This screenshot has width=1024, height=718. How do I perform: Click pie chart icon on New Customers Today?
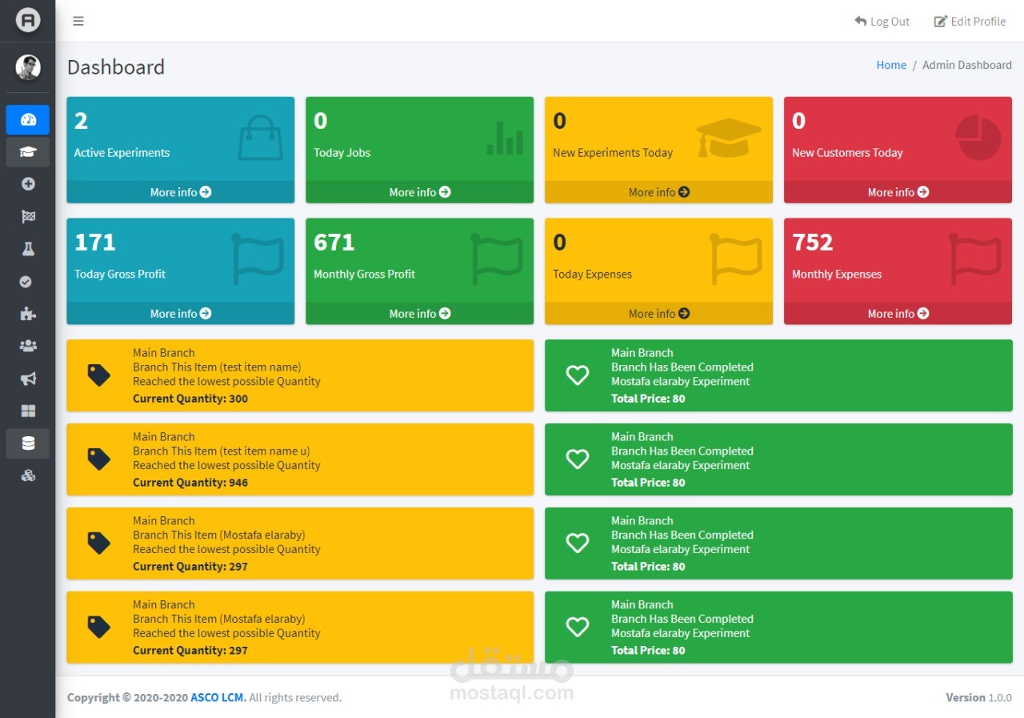coord(978,138)
